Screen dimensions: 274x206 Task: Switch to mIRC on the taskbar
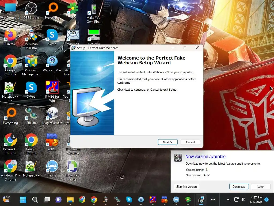(164, 200)
